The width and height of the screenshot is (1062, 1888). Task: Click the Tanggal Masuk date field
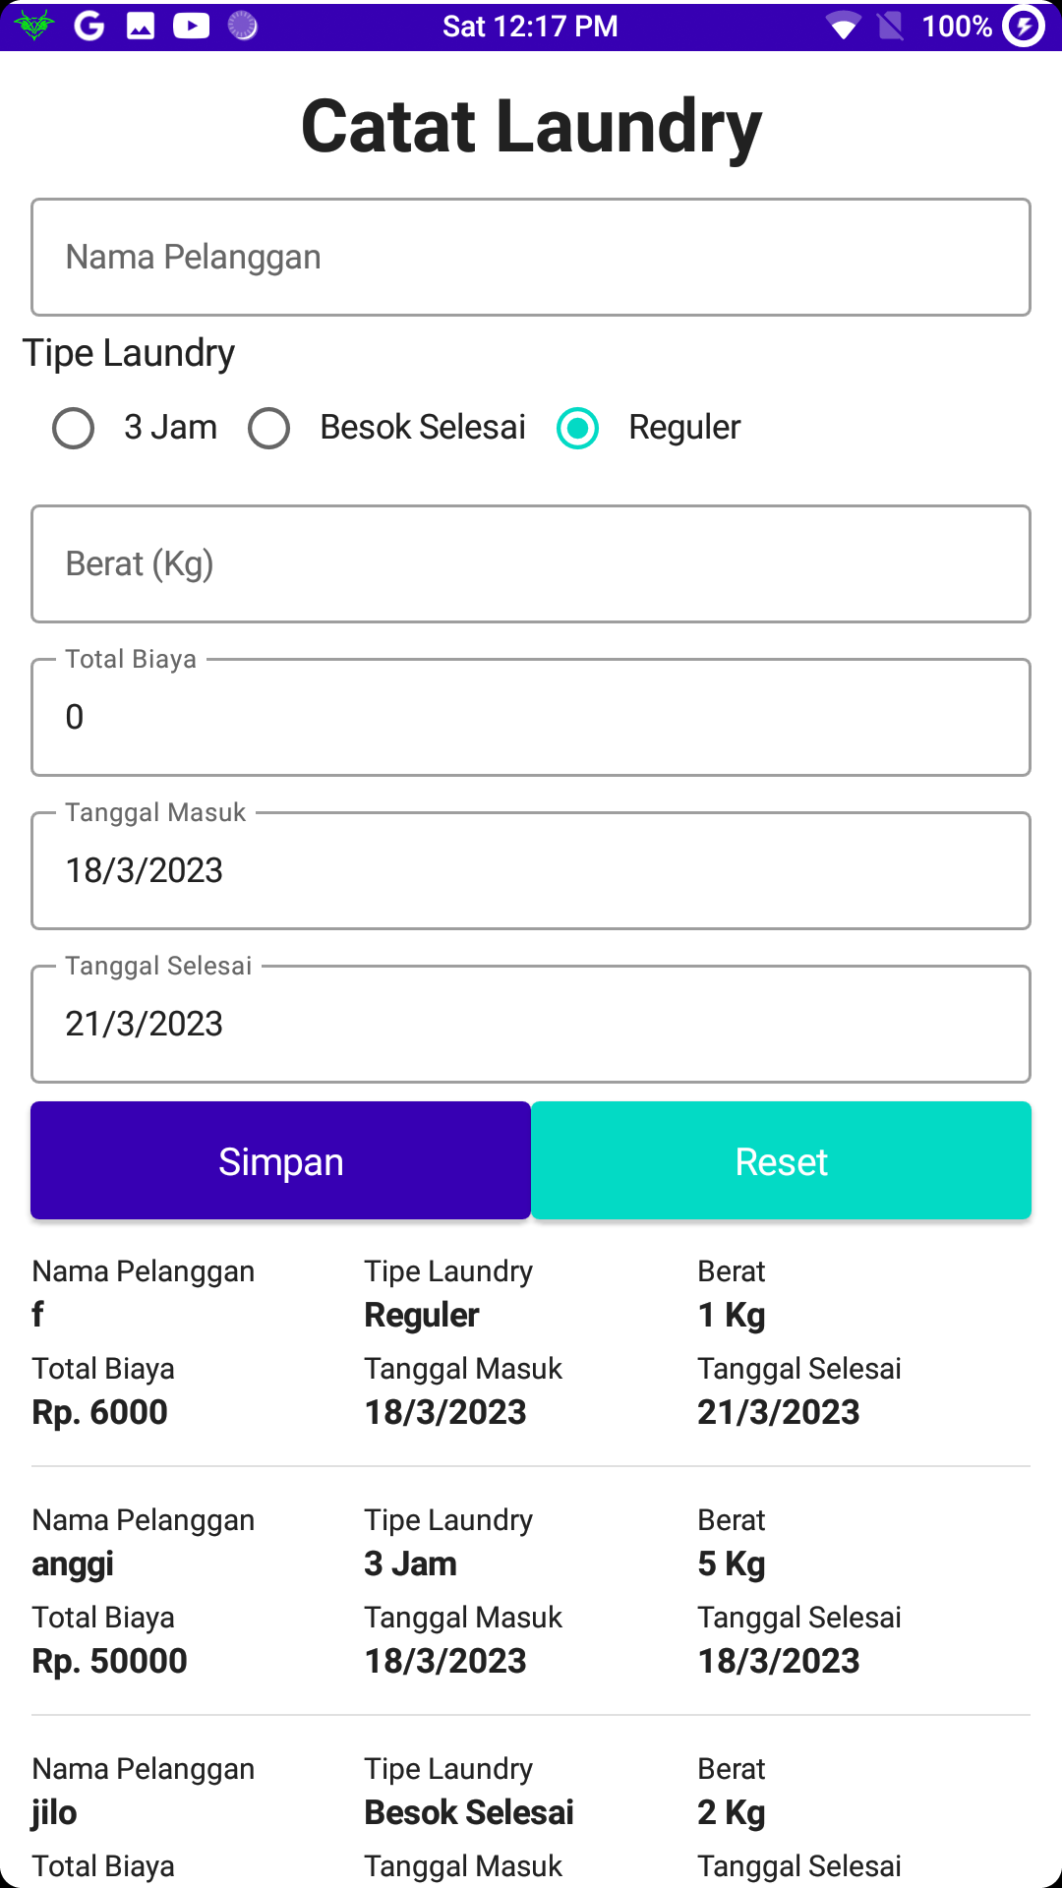(x=531, y=869)
